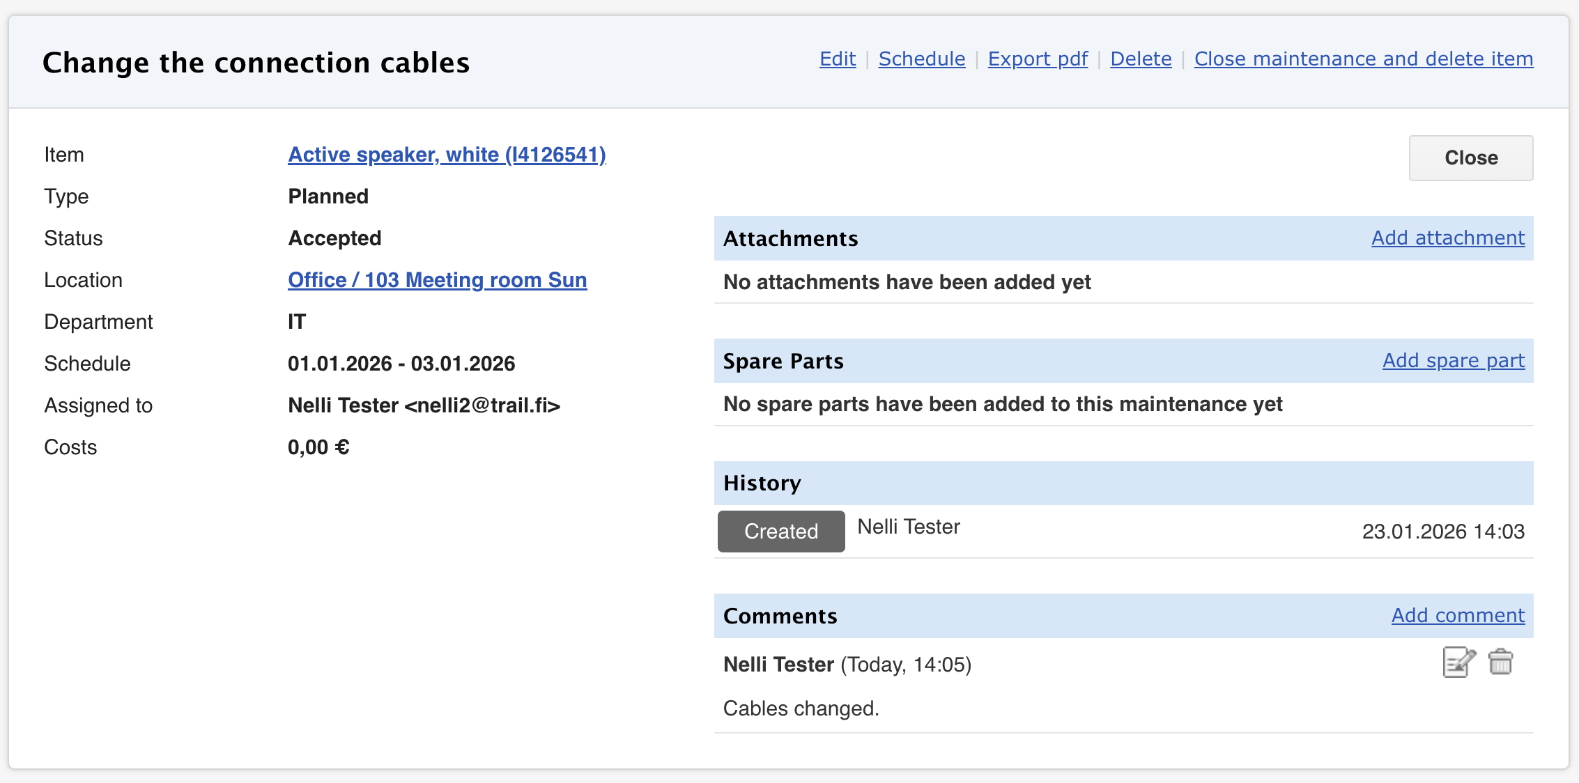The height and width of the screenshot is (783, 1579).
Task: Click the Attachments section header
Action: pos(790,239)
